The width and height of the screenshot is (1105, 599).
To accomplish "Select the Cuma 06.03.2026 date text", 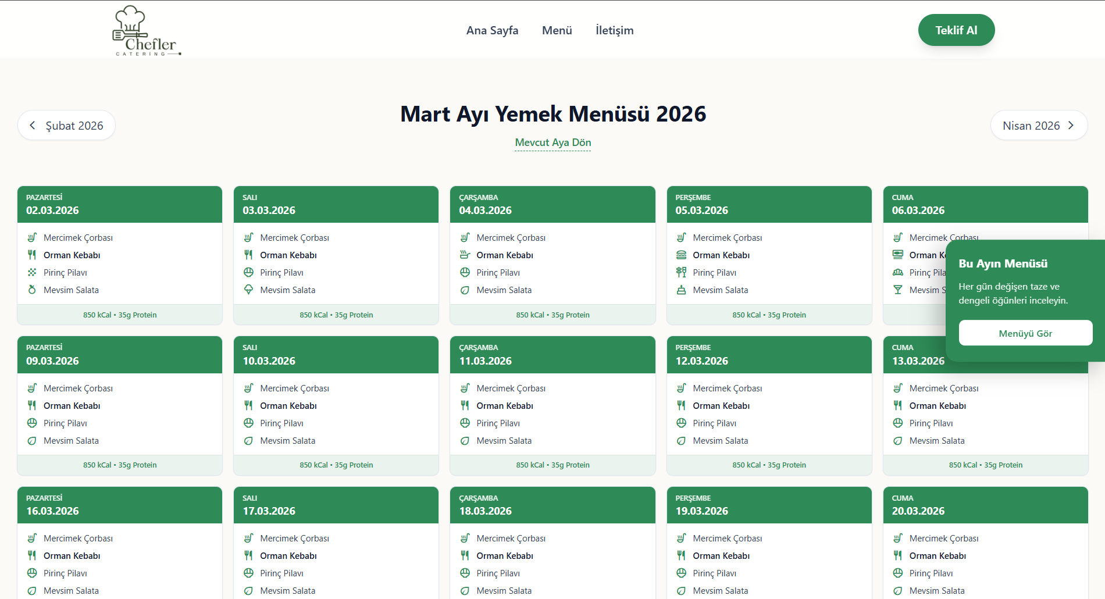I will (x=918, y=211).
